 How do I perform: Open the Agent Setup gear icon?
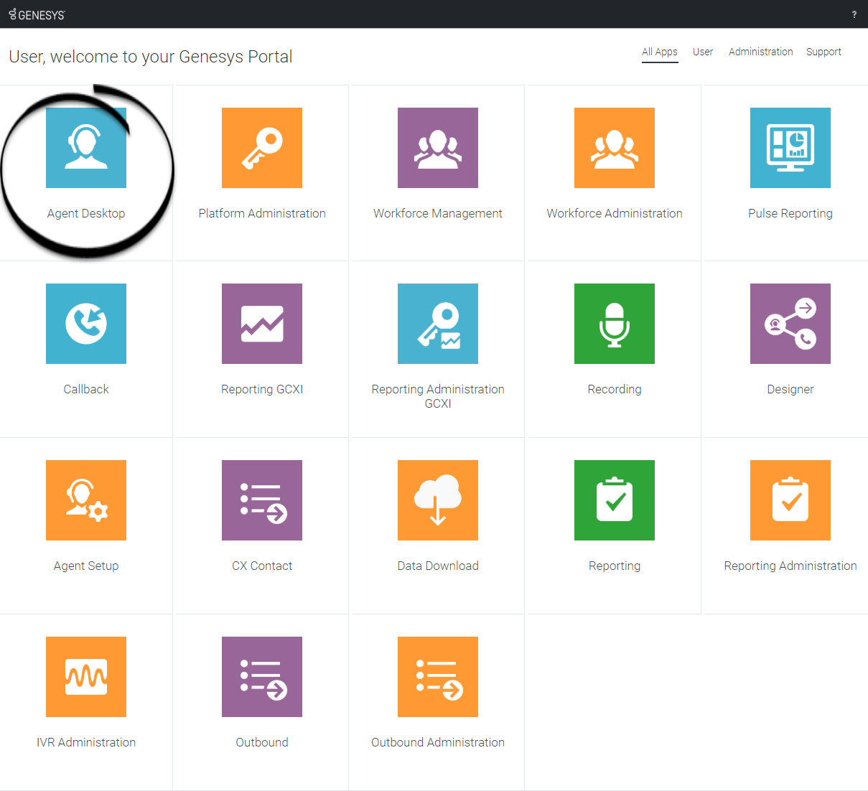pyautogui.click(x=86, y=500)
